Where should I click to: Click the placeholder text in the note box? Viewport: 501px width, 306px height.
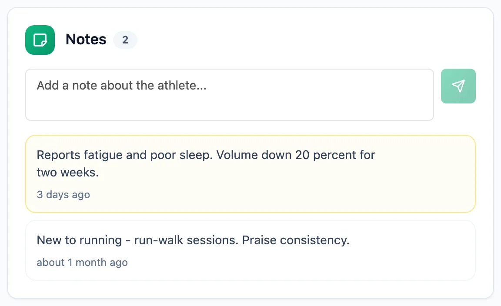(x=122, y=86)
